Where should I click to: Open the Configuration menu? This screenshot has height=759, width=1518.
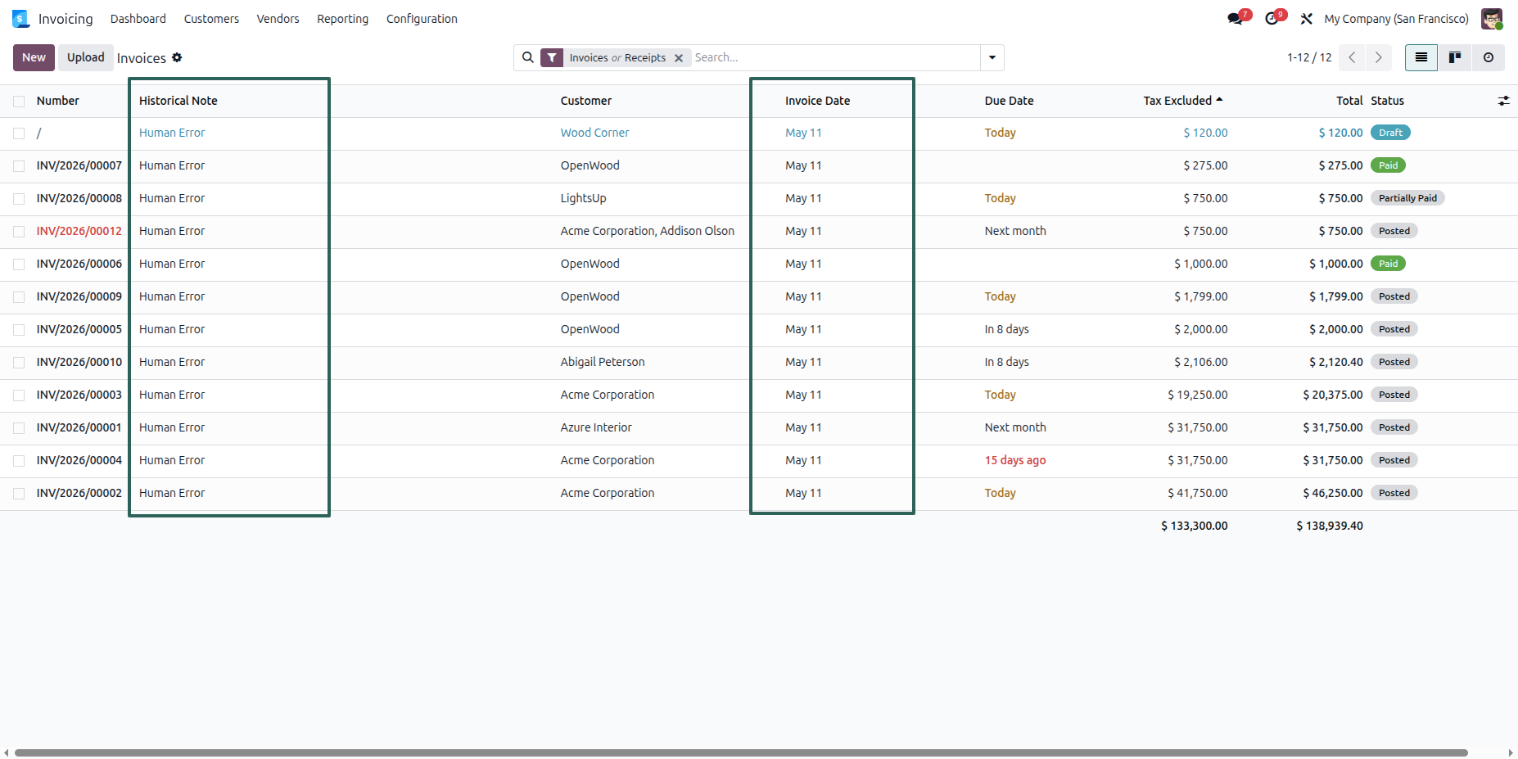click(x=422, y=19)
